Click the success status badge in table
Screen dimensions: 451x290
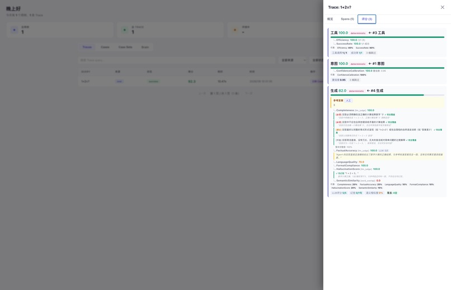tap(153, 82)
